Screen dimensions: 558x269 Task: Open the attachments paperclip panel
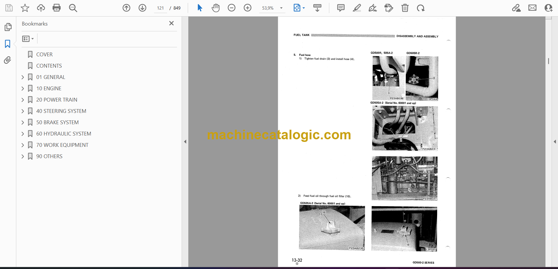(x=8, y=60)
